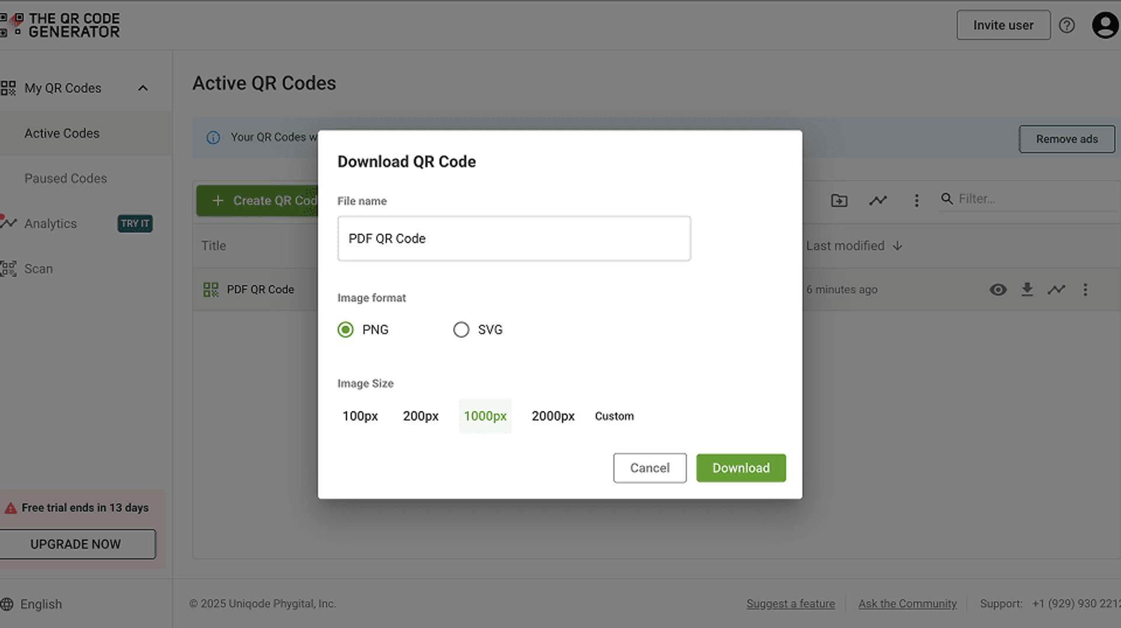
Task: Go to Active Codes in sidebar
Action: pos(62,134)
